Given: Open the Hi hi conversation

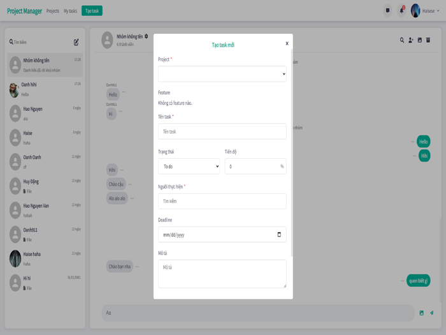Looking at the screenshot, I should click(x=45, y=283).
